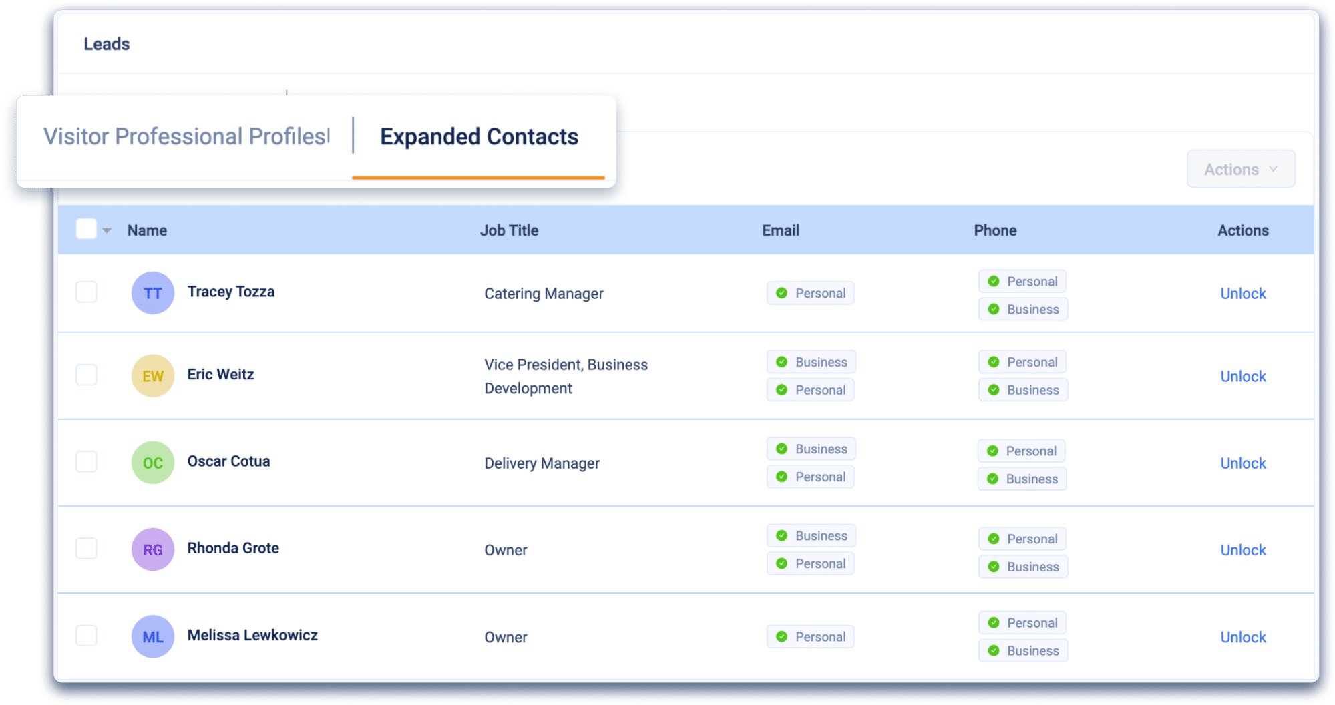Click Melissa Lewkowicz's ML avatar icon
This screenshot has height=705, width=1335.
pyautogui.click(x=153, y=636)
